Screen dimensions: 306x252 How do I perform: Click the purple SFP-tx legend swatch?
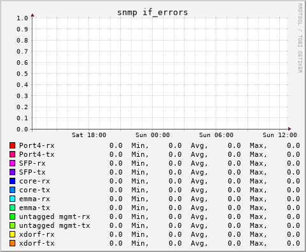pyautogui.click(x=12, y=172)
